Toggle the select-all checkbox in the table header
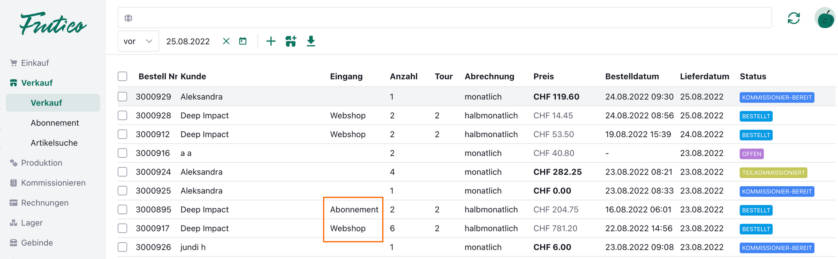 (x=122, y=76)
